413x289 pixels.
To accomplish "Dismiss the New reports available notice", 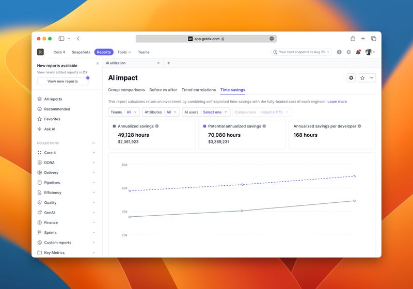I will 98,64.
